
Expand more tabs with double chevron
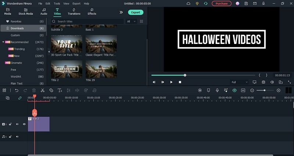pos(121,12)
